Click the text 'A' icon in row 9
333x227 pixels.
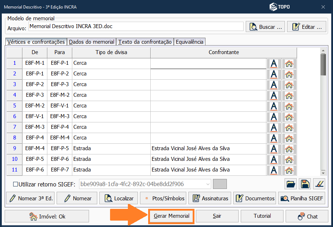pos(274,149)
